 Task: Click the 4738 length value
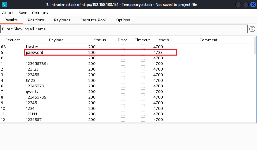158,52
